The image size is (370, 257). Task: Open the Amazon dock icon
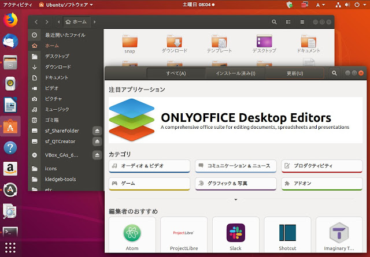[x=10, y=169]
